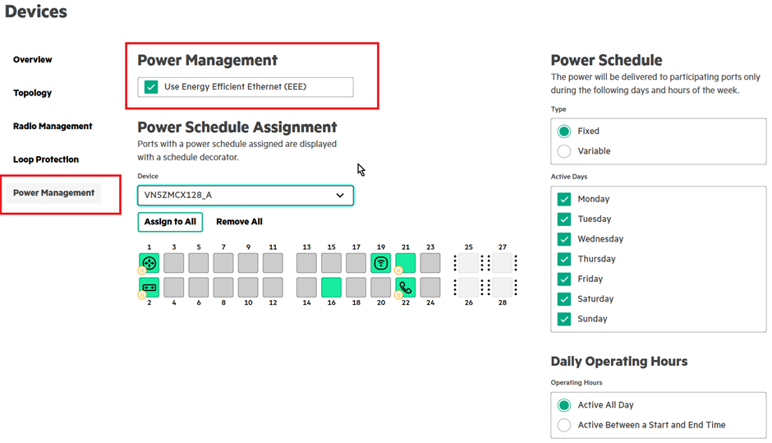The width and height of the screenshot is (772, 443).
Task: Click port 19 with the Wi-Fi access point icon
Action: 381,263
